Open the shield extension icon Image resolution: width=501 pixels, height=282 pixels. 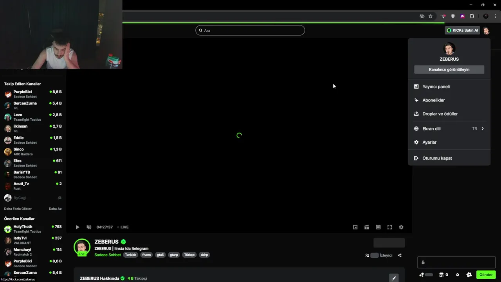[453, 16]
